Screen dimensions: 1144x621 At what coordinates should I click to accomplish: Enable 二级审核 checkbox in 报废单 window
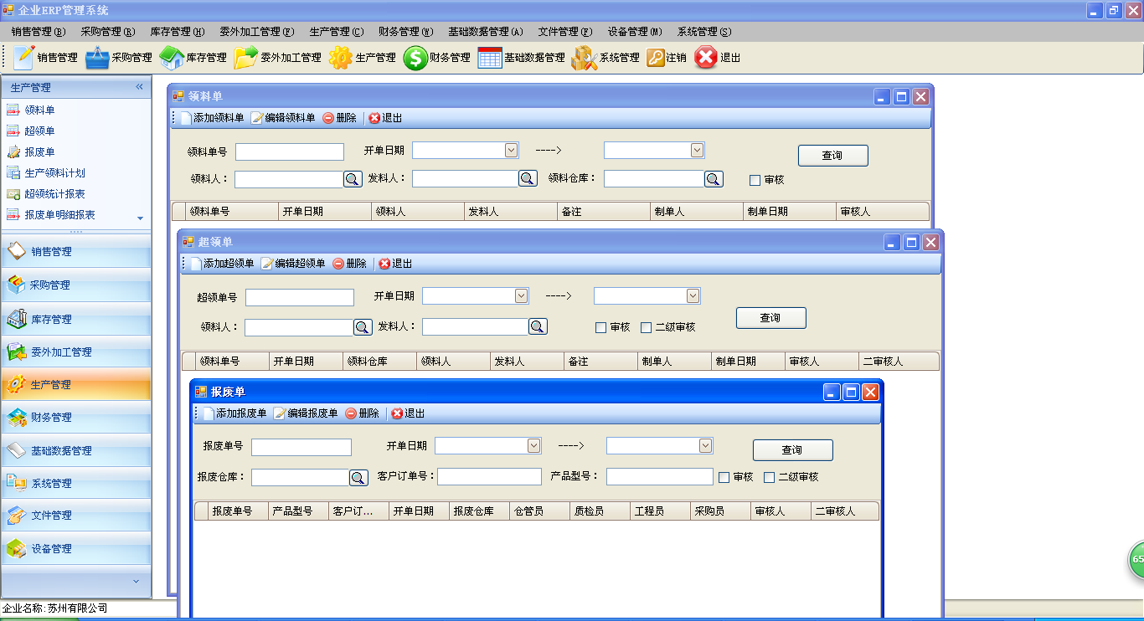pos(770,477)
